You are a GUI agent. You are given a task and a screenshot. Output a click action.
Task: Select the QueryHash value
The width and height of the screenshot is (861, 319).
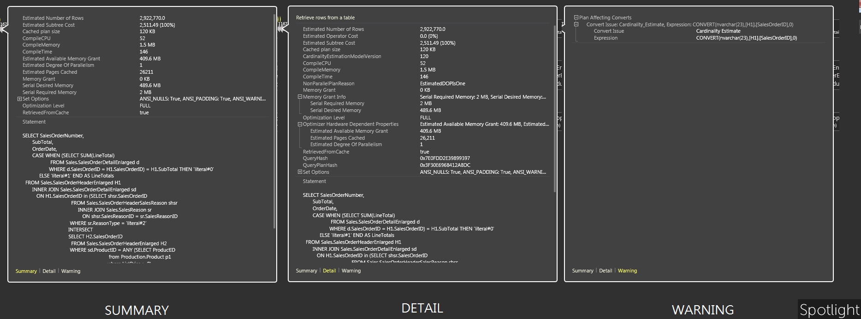[445, 159]
